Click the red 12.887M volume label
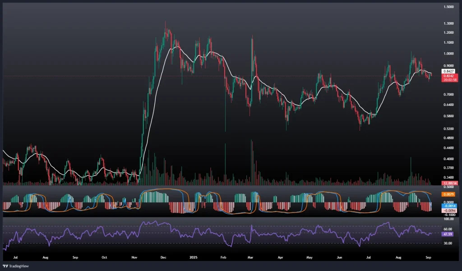462x271 pixels. 449,183
